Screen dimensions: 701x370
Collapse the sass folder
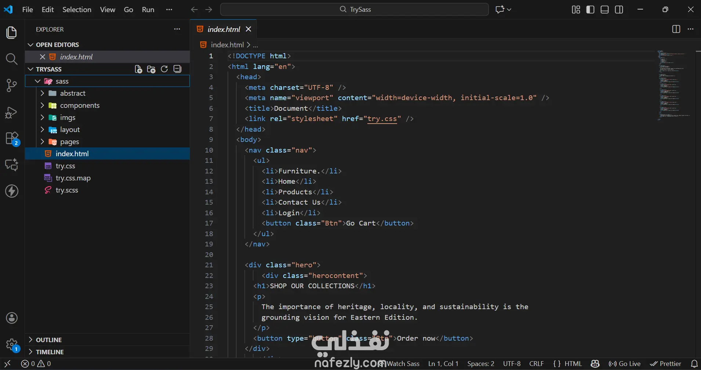[x=37, y=81]
